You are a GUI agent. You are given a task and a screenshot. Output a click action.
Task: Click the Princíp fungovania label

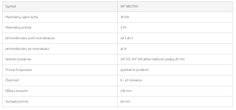pyautogui.click(x=18, y=70)
